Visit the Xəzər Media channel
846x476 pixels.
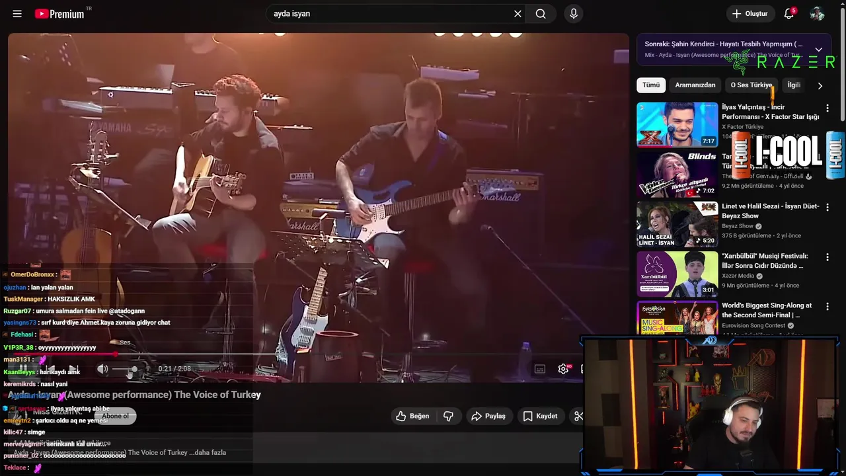738,276
